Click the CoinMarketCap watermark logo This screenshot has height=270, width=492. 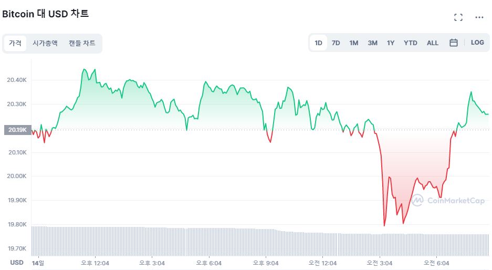click(x=448, y=200)
